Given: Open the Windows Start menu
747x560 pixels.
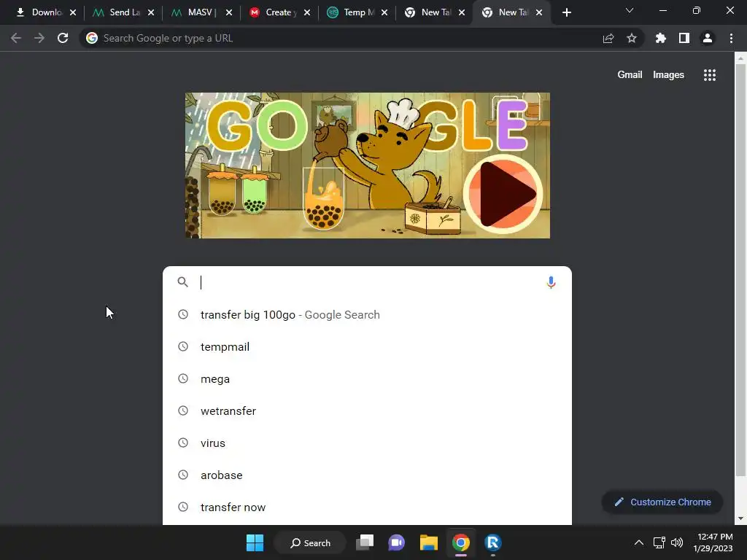Looking at the screenshot, I should coord(255,542).
